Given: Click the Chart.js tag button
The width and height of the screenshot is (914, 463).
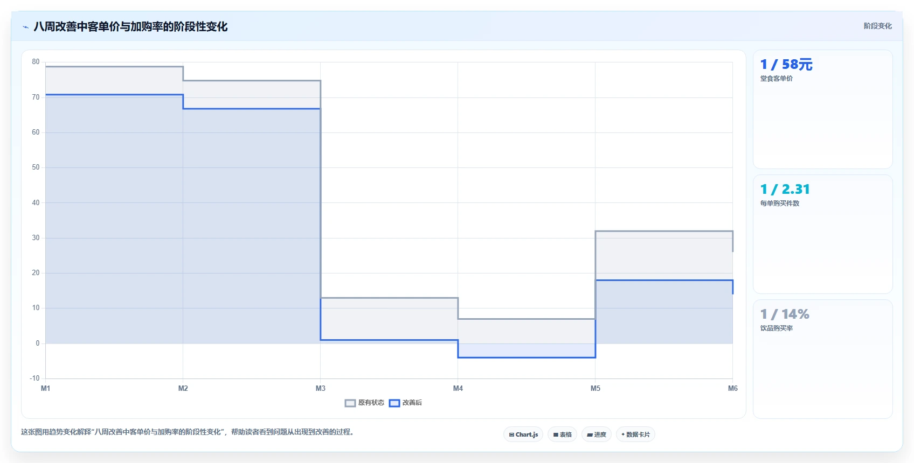Looking at the screenshot, I should (523, 434).
